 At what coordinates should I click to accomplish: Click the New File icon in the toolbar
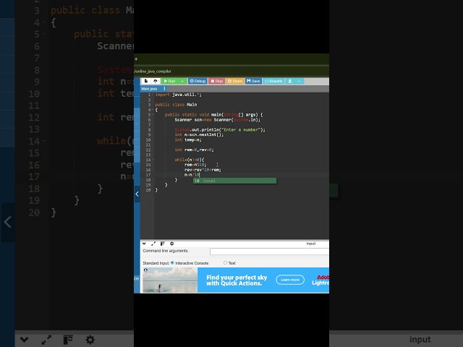tap(146, 81)
